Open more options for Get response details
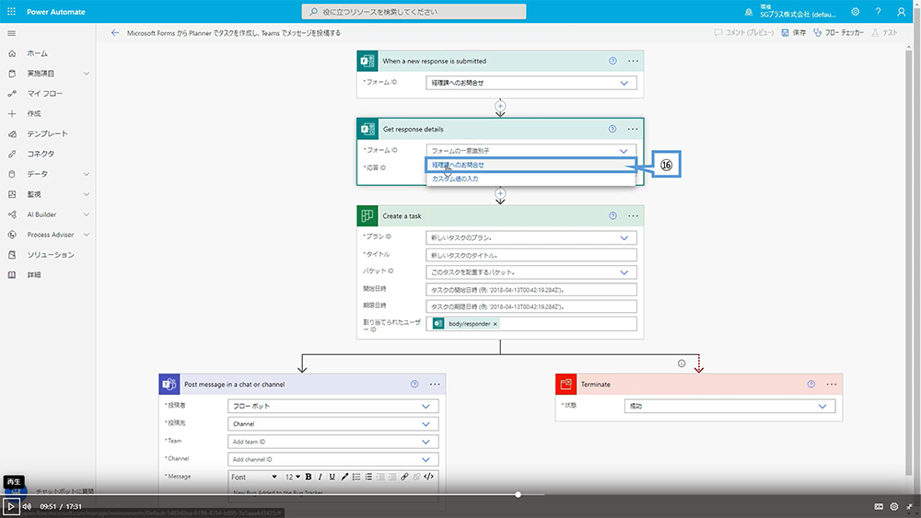This screenshot has width=921, height=518. (633, 129)
